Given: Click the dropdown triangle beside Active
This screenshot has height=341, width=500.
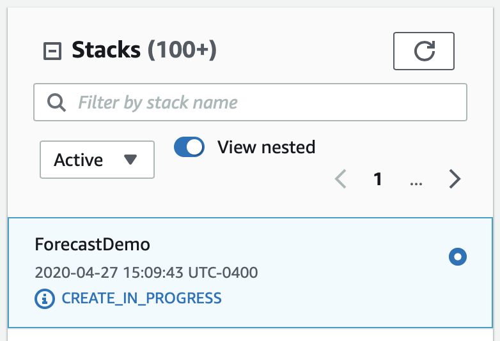Looking at the screenshot, I should 130,159.
